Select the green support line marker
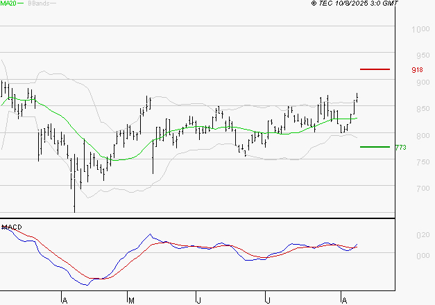The width and height of the screenshot is (435, 305). coord(375,147)
